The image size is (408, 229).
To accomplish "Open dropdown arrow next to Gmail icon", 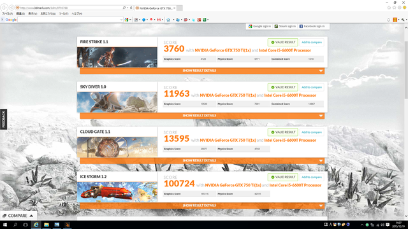I will pyautogui.click(x=163, y=20).
